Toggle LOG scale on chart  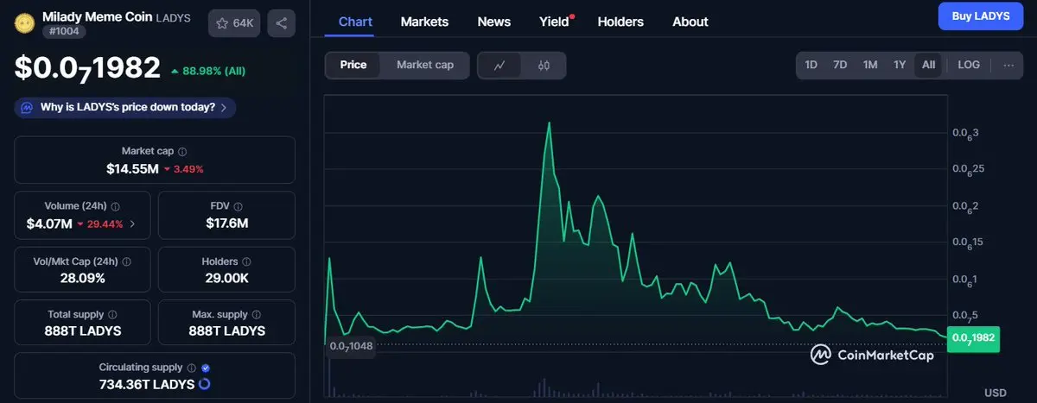point(969,65)
